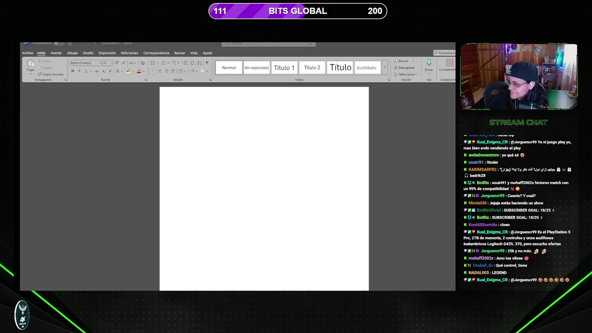Justify the paragraph text
Image resolution: width=592 pixels, height=333 pixels.
click(173, 71)
